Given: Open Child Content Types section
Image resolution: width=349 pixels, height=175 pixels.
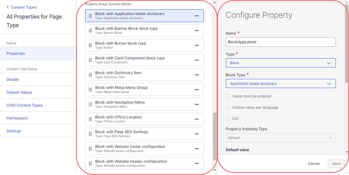Looking at the screenshot, I should click(38, 105).
